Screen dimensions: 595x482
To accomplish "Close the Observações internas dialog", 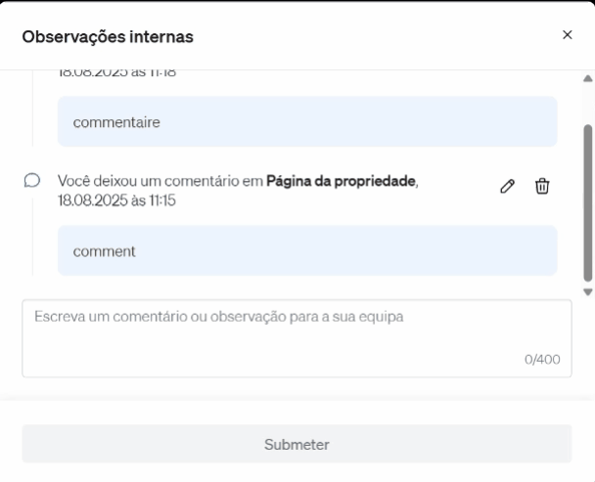I will click(x=568, y=34).
